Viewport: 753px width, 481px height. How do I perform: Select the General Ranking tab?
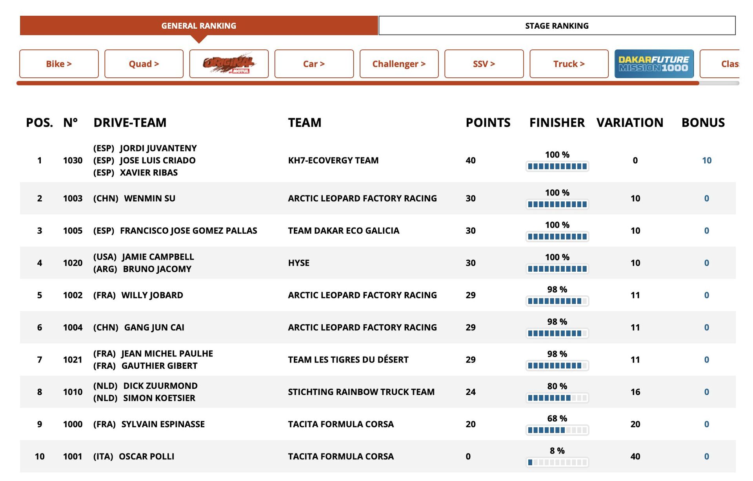click(x=199, y=26)
